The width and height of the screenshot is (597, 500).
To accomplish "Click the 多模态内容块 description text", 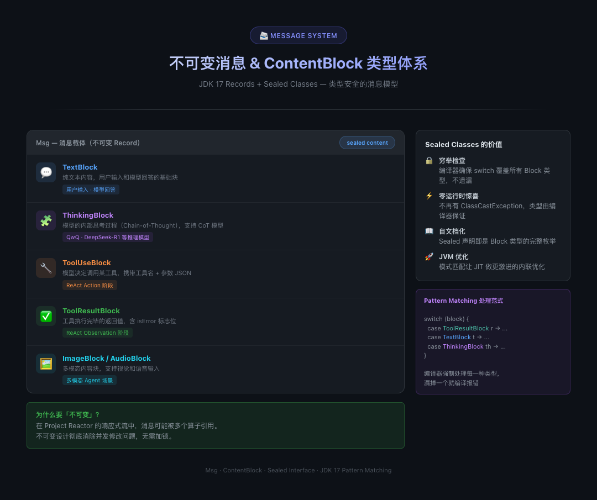I will click(x=111, y=369).
